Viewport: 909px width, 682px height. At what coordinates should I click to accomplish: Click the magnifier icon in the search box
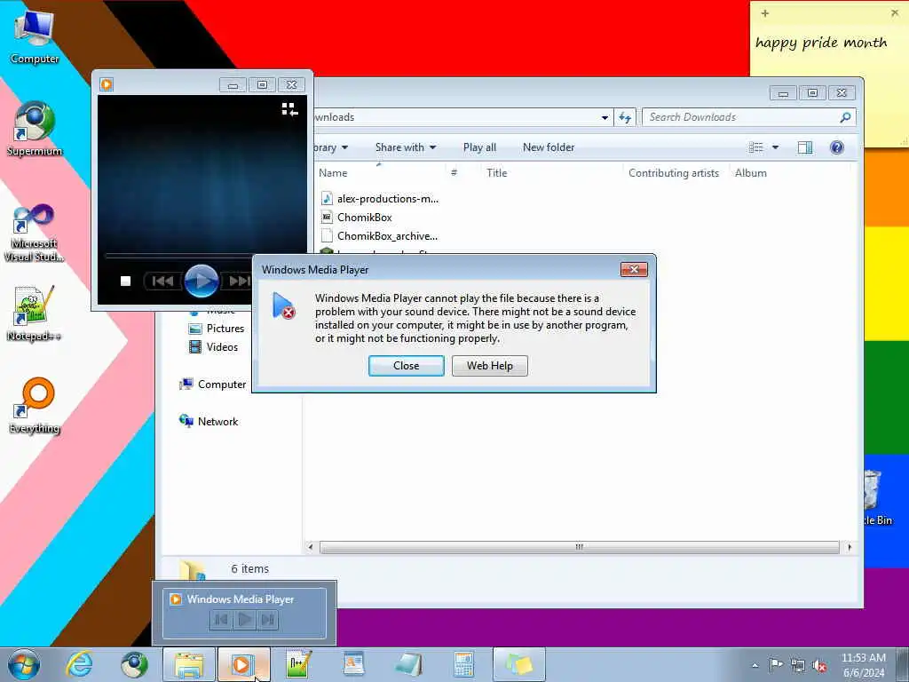click(x=845, y=117)
